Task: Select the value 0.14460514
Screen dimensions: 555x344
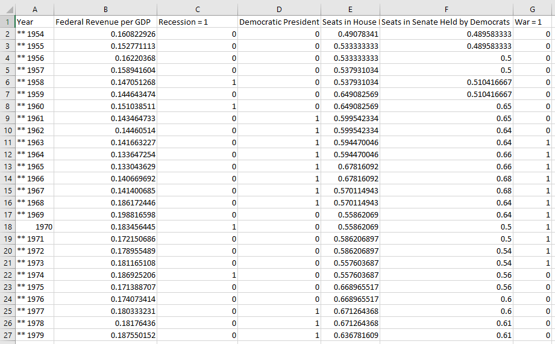Action: pos(105,130)
